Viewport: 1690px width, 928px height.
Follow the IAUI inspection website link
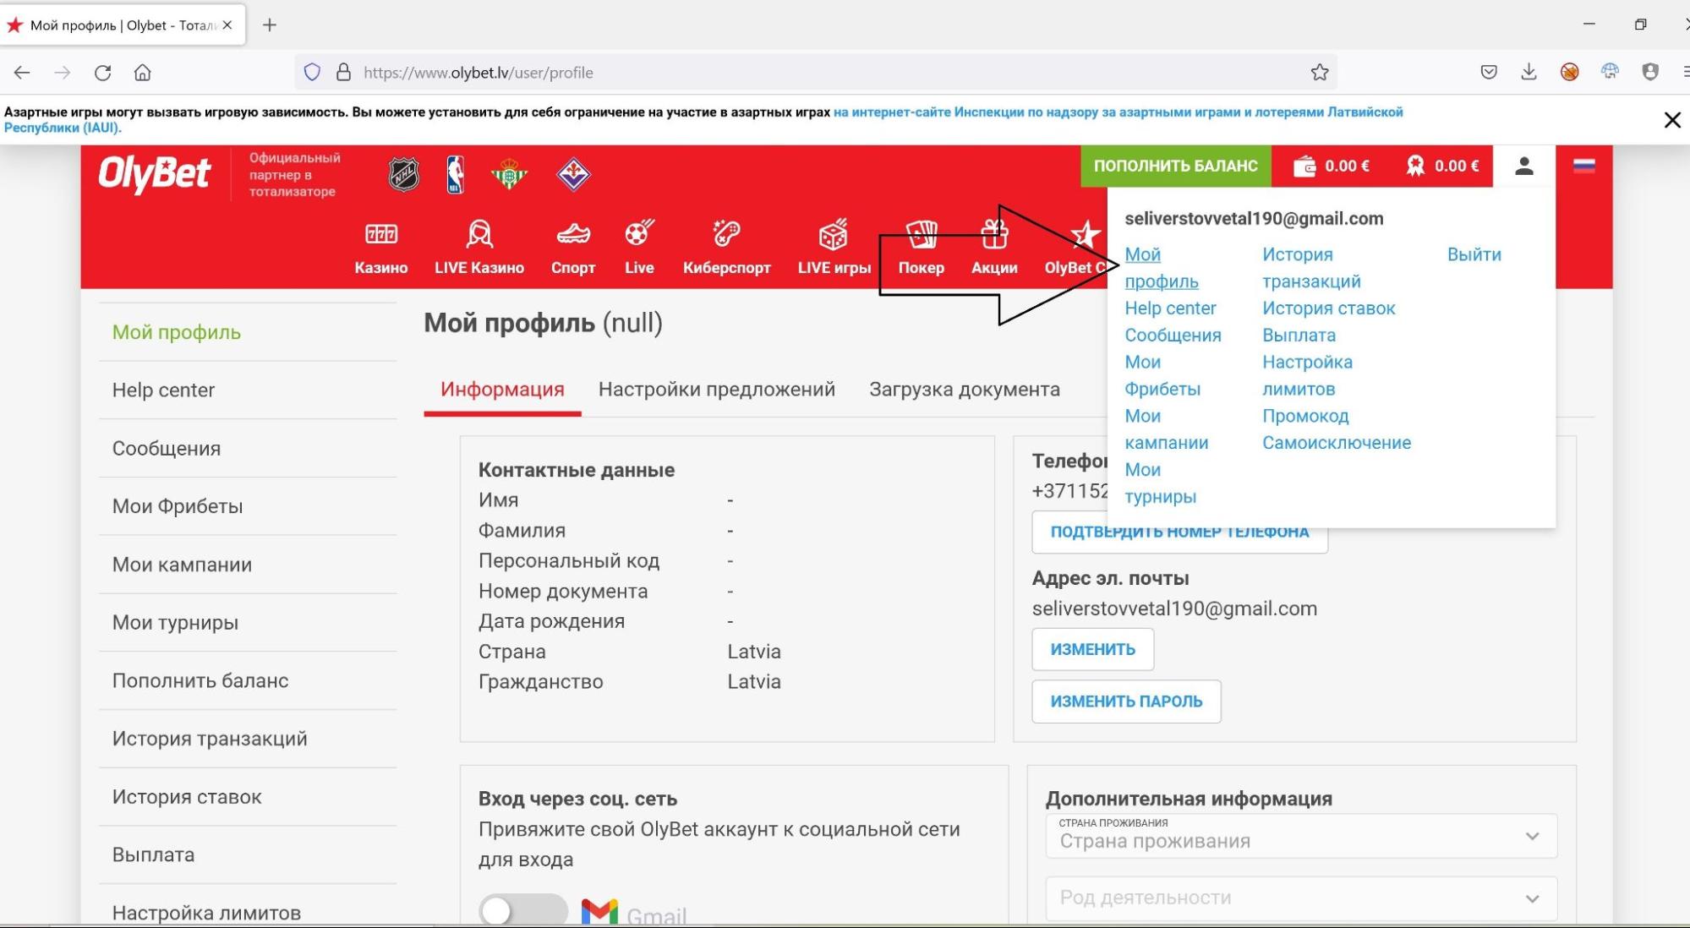coord(1118,112)
